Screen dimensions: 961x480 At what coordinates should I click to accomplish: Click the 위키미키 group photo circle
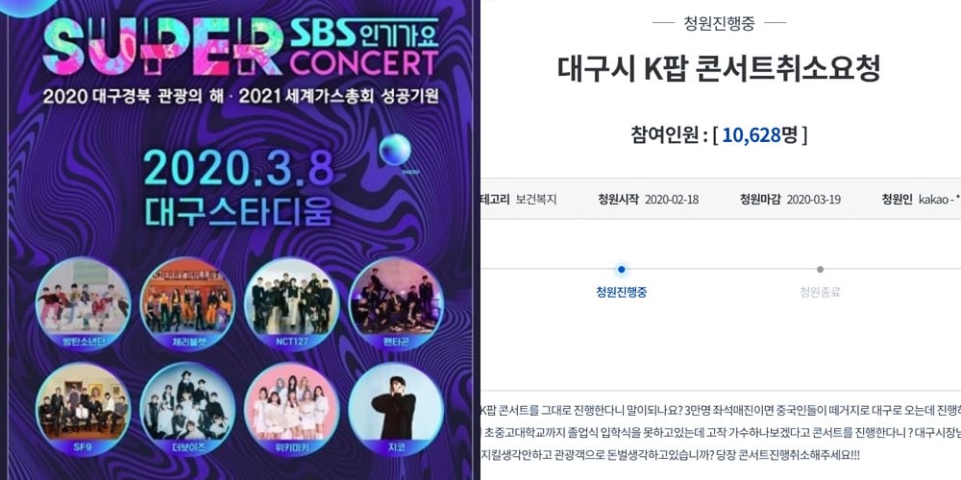tap(292, 410)
